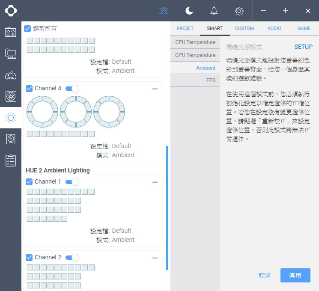Take a screenshot with the camera icon
Image resolution: width=319 pixels, height=291 pixels.
click(164, 11)
